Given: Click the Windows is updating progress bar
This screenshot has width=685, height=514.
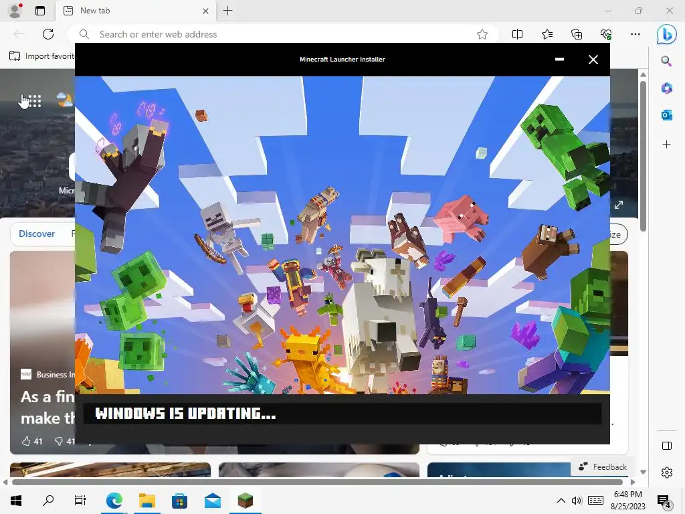Looking at the screenshot, I should (342, 414).
